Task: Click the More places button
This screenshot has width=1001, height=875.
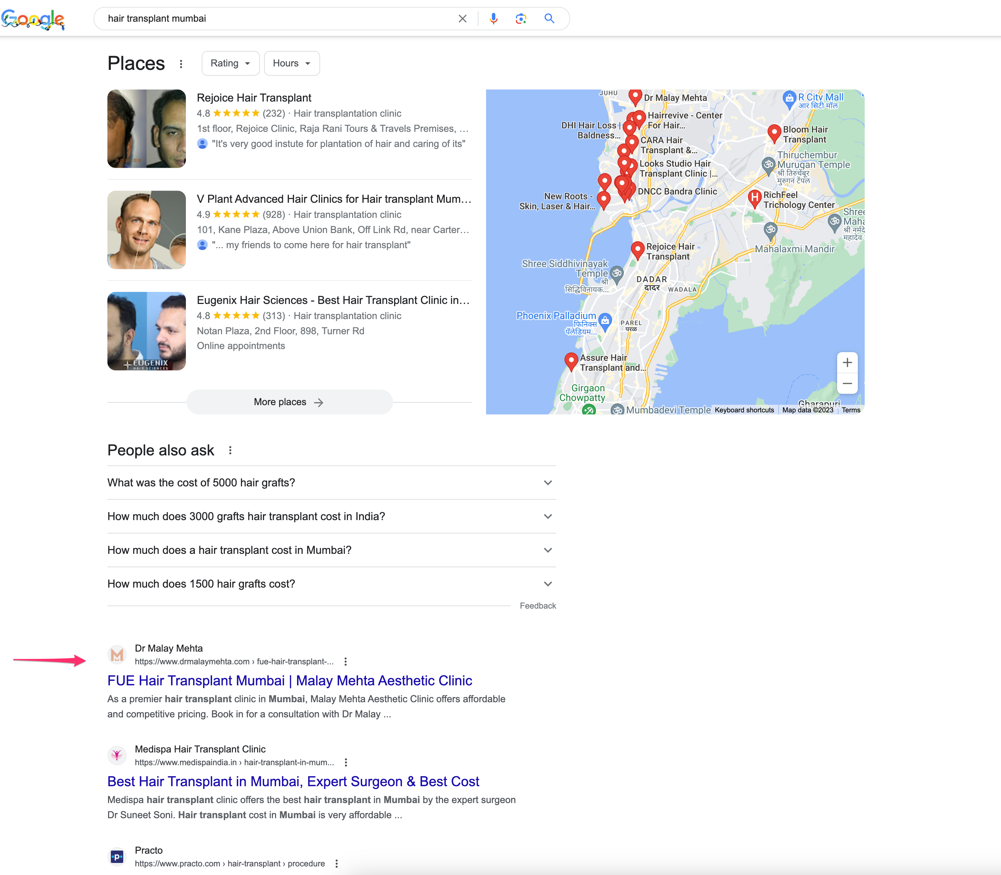Action: pyautogui.click(x=289, y=402)
